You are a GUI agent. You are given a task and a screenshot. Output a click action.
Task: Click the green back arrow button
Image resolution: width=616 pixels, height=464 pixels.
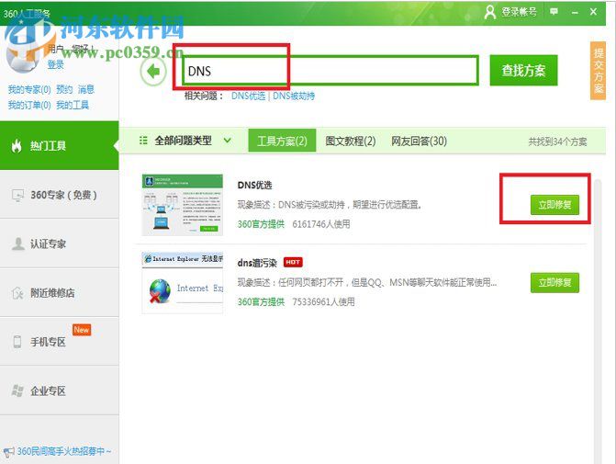(153, 72)
